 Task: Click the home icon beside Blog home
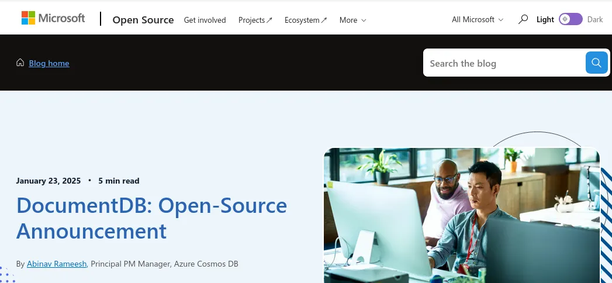click(x=20, y=63)
